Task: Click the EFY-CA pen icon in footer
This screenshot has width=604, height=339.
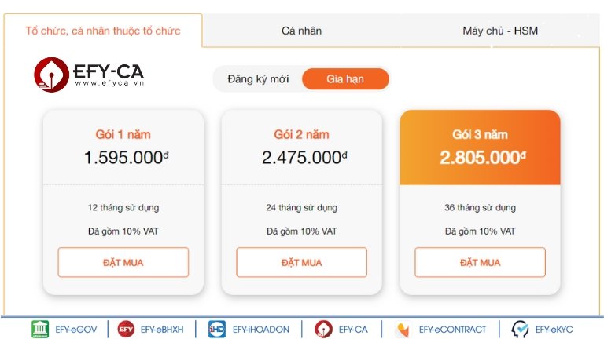Action: (323, 329)
